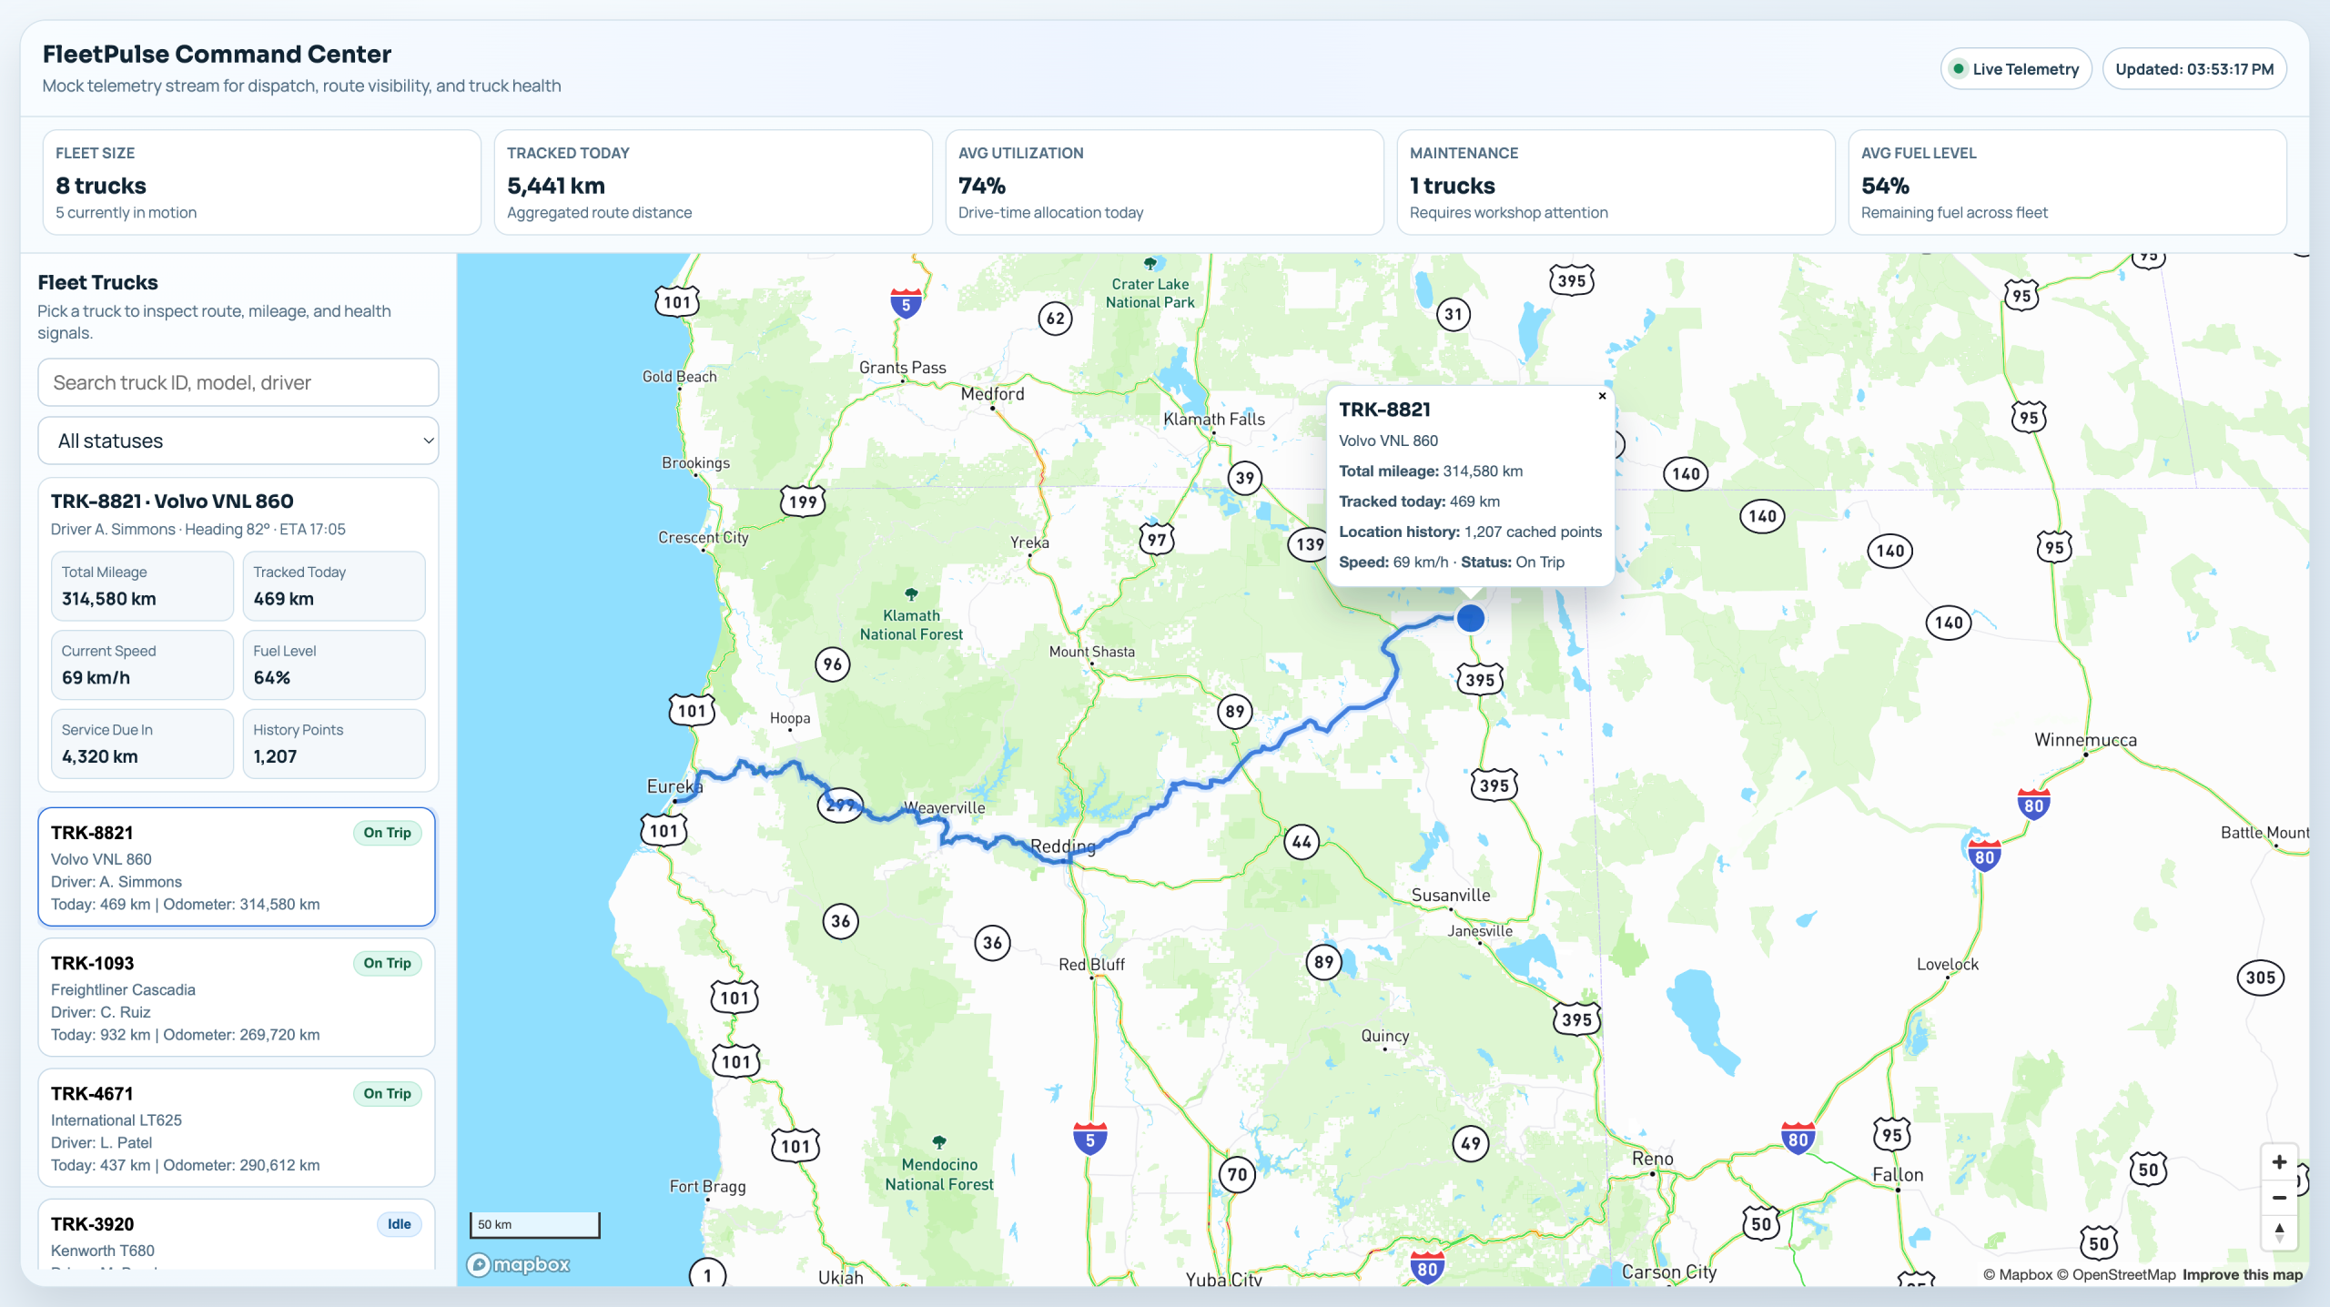Click the Improve this map link
Image resolution: width=2330 pixels, height=1307 pixels.
pos(2242,1275)
